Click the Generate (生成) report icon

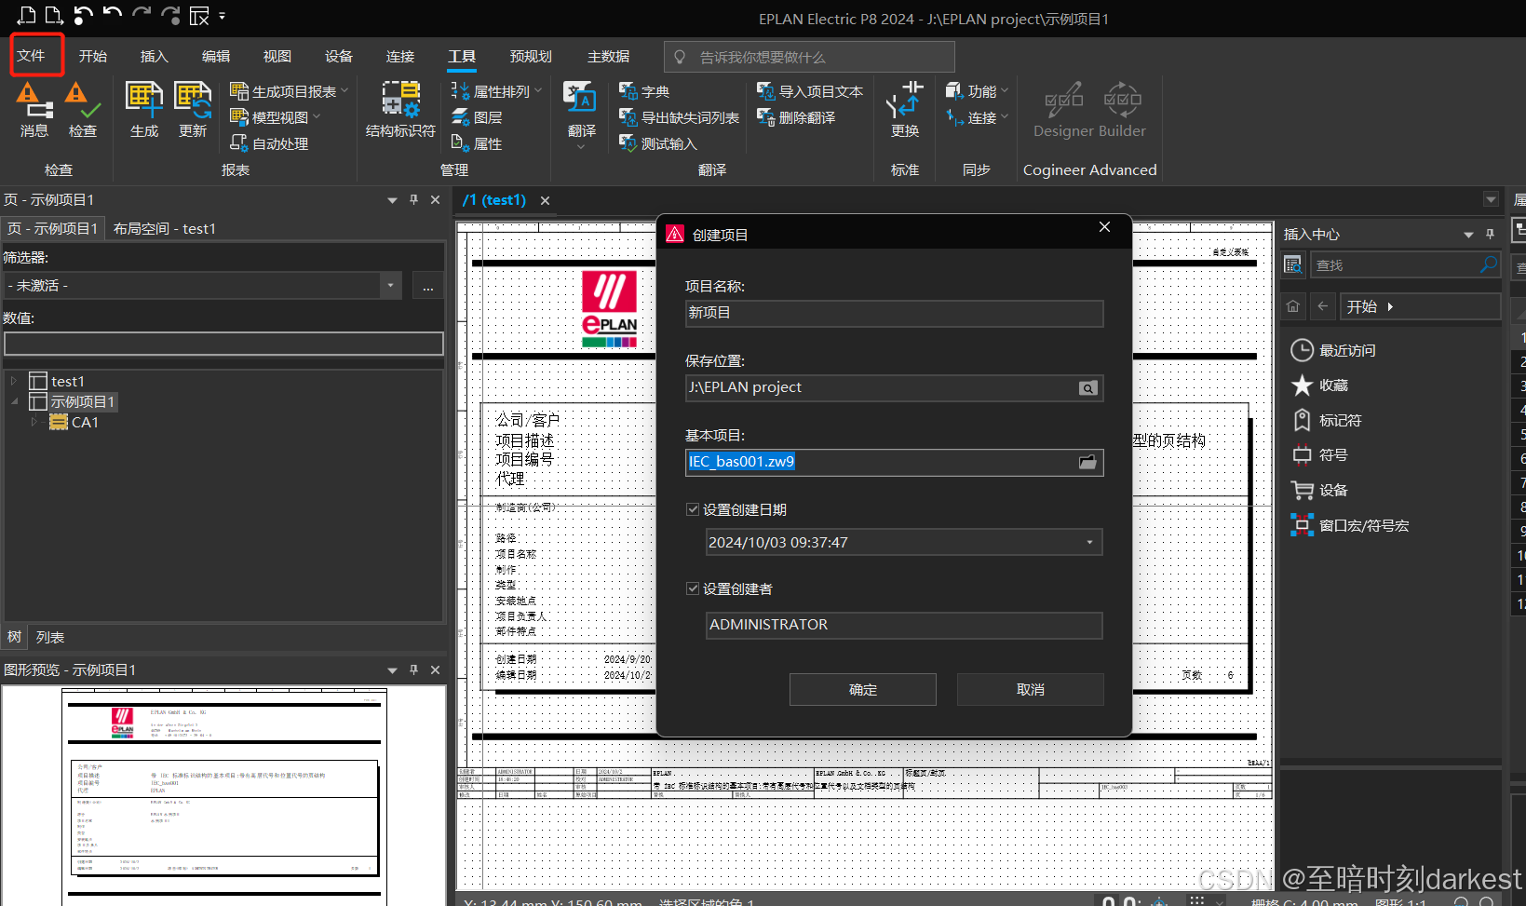pyautogui.click(x=144, y=99)
